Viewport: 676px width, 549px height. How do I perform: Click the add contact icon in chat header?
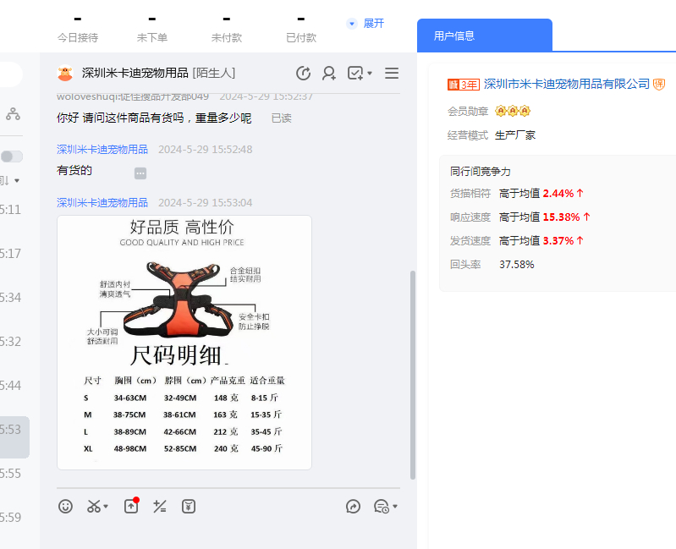point(329,74)
